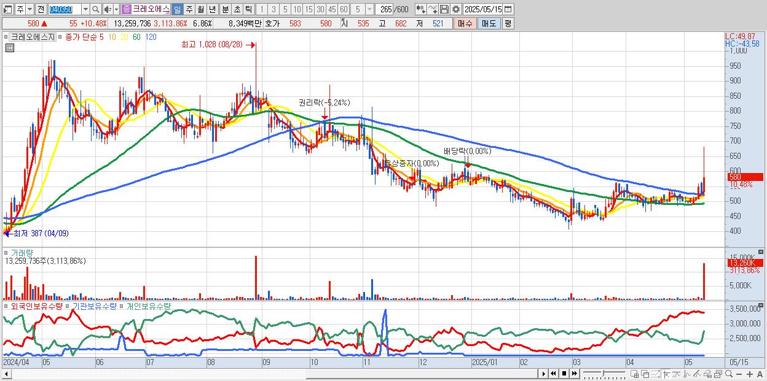Click the 기관보유수량 legend label
Screen dimensions: 767x381
(94, 306)
